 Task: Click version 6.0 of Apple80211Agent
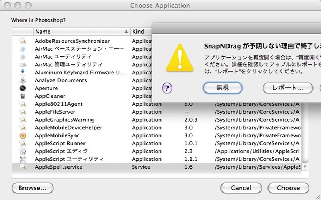(188, 104)
